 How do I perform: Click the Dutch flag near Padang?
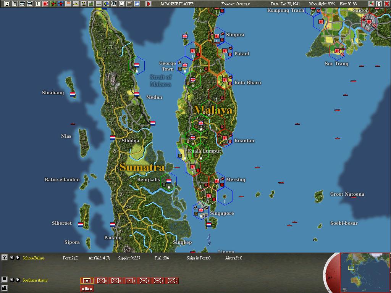pyautogui.click(x=113, y=225)
